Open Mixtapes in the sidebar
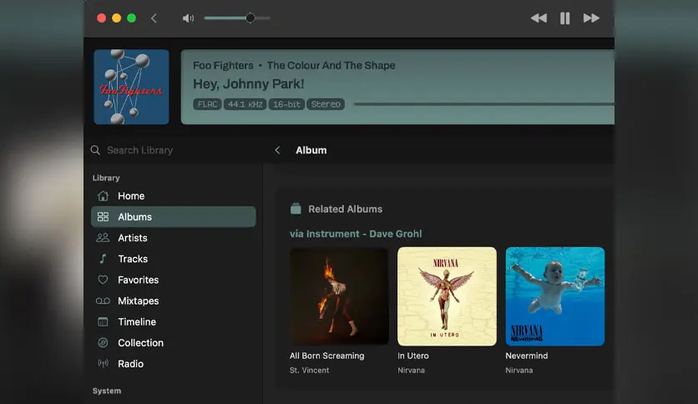Viewport: 698px width, 404px height. 173,300
